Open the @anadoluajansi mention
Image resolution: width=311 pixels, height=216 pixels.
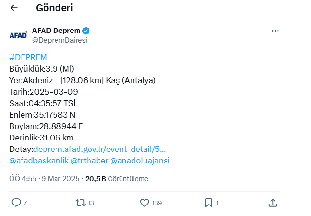[140, 161]
